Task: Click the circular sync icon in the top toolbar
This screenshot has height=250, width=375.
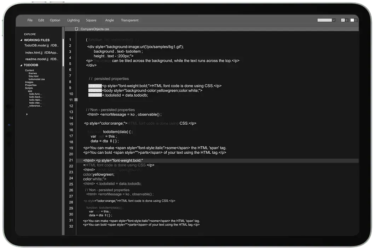Action: tap(343, 20)
